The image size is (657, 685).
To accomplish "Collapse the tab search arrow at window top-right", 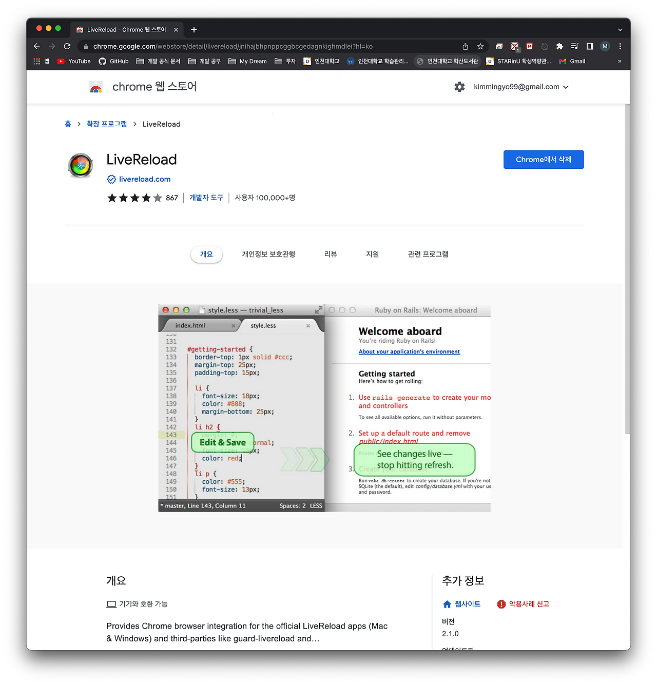I will tap(620, 29).
